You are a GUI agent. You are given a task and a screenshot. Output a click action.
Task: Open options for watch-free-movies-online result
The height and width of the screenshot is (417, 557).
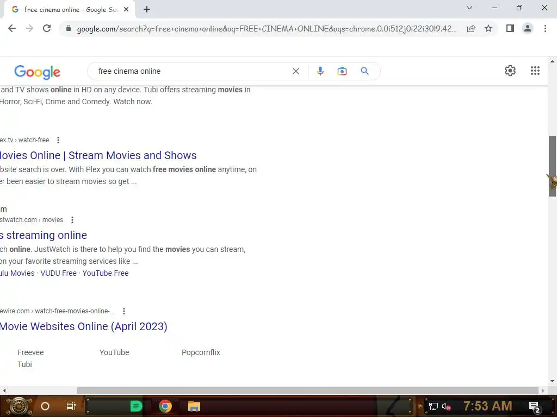(124, 311)
